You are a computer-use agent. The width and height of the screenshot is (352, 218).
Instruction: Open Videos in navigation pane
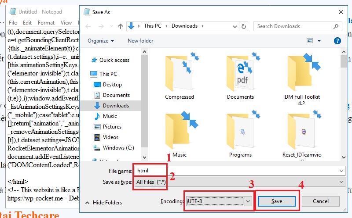pyautogui.click(x=106, y=137)
